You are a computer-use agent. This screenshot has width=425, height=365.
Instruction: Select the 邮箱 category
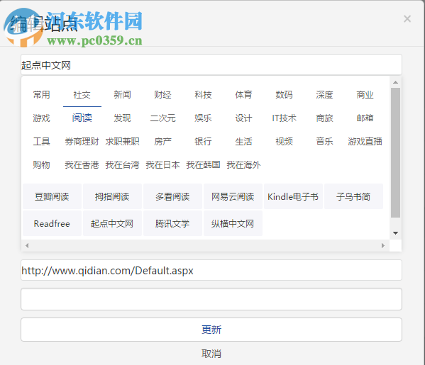365,118
